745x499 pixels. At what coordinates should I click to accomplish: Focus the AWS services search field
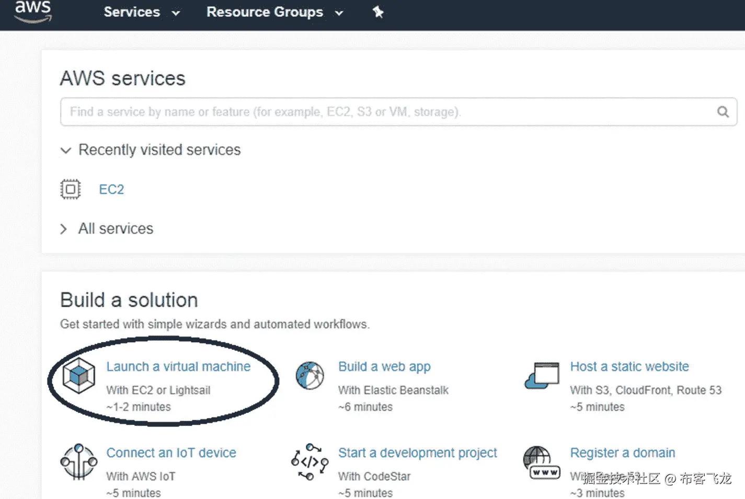coord(387,112)
